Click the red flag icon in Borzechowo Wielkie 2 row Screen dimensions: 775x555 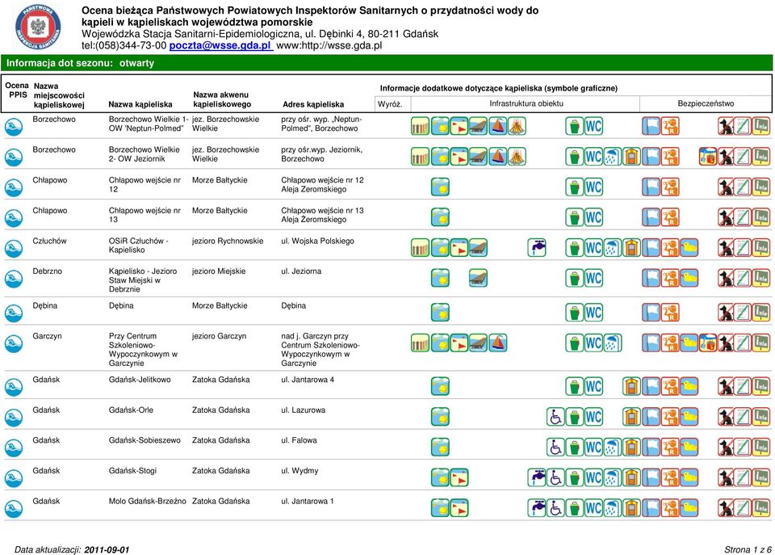tap(459, 157)
